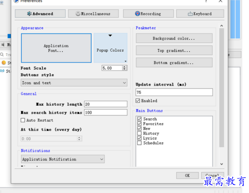249x193 pixels.
Task: Enable the Schedules main button option
Action: pos(139,143)
